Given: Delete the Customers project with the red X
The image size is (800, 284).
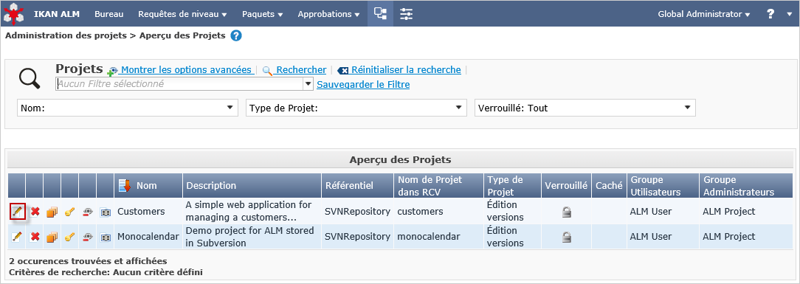Looking at the screenshot, I should pos(35,211).
